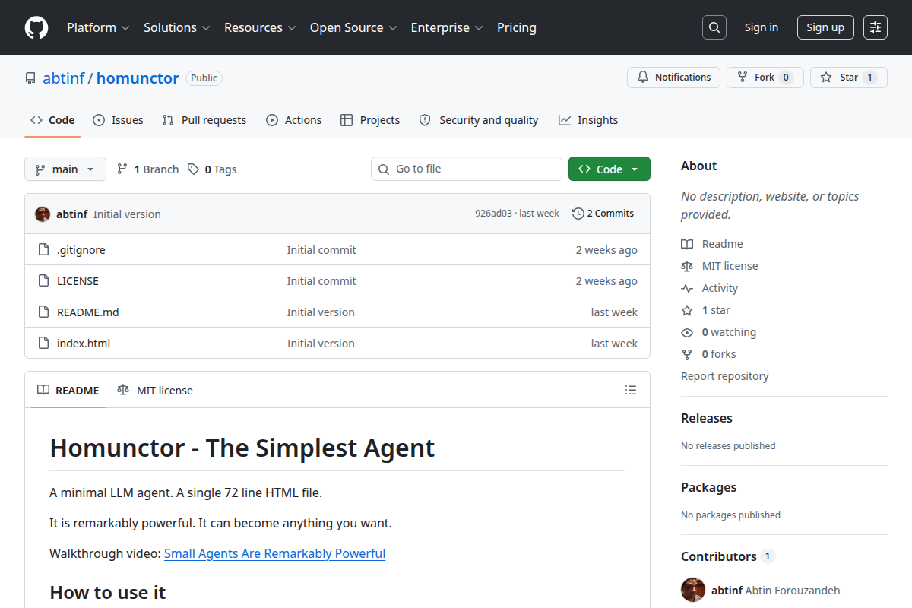Click the Sign in link
912x608 pixels.
[x=762, y=27]
